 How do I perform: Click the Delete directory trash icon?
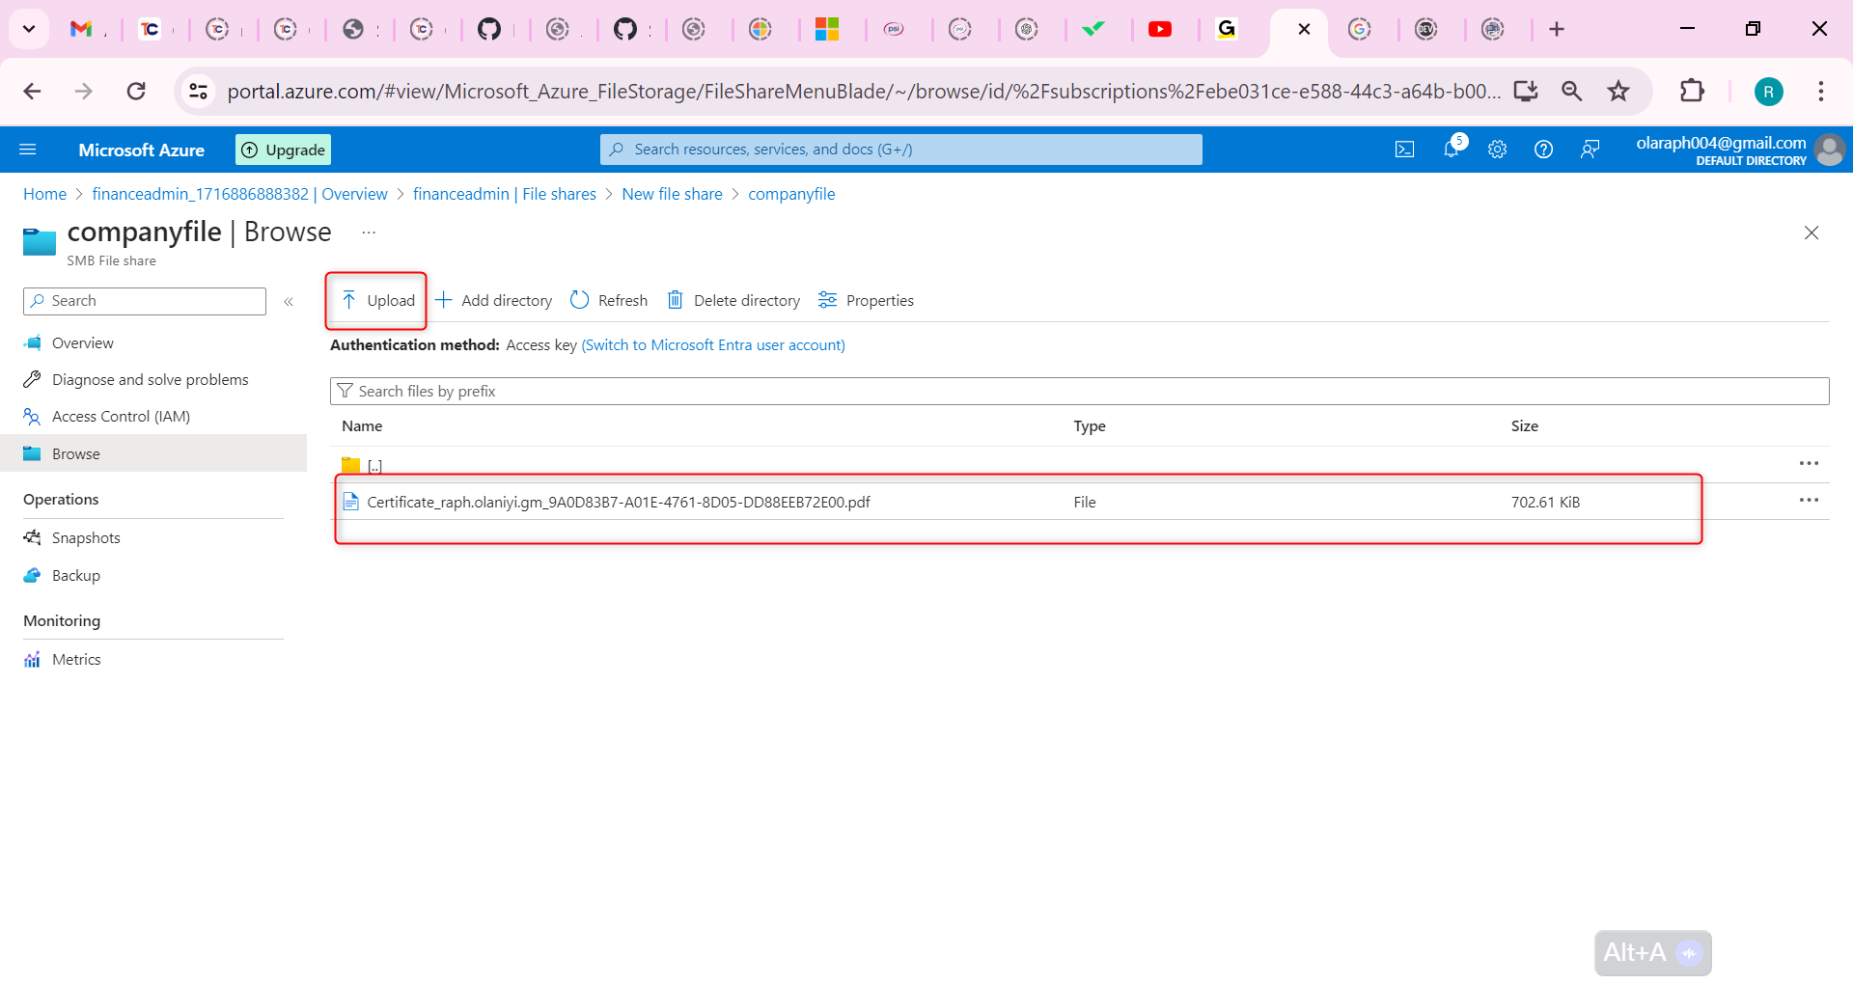point(675,300)
